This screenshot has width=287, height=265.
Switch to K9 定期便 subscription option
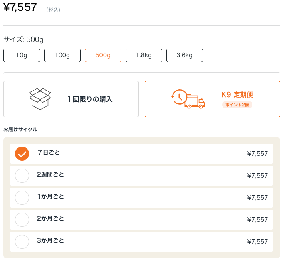point(212,99)
